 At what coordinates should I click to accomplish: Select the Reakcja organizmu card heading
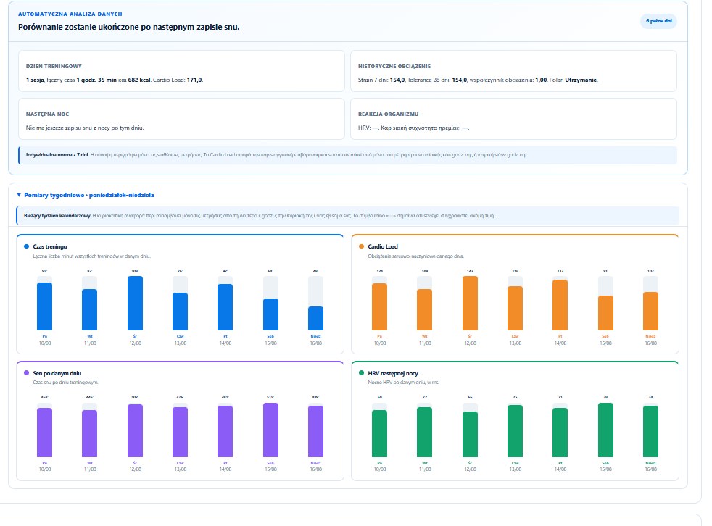[388, 114]
